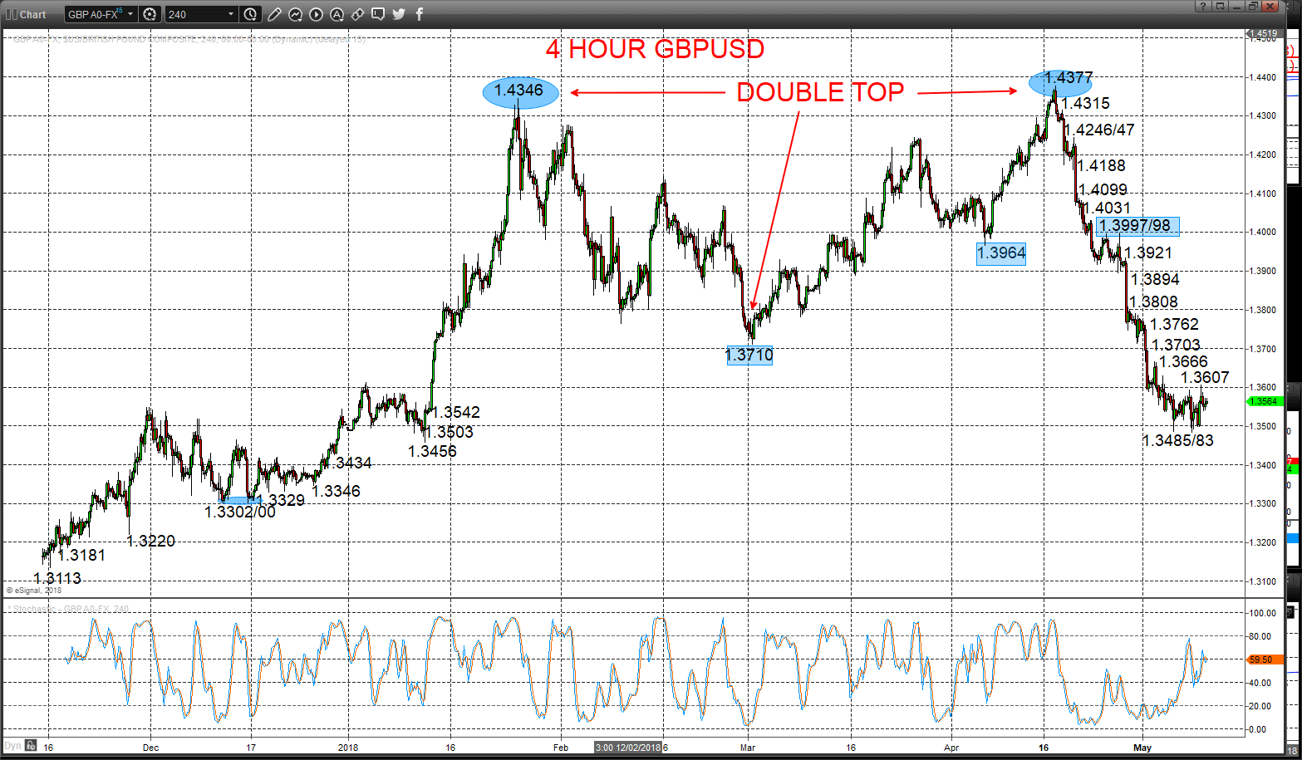Click the orange 59.50 stochastic value tag
Screen dimensions: 1302x760
point(1265,659)
